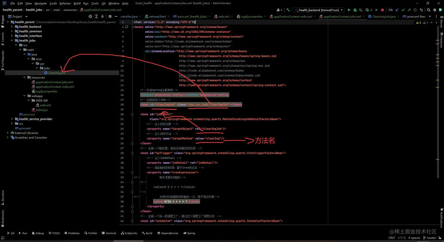Start debugging with the green bug icon
This screenshot has width=444, height=242.
point(355,10)
